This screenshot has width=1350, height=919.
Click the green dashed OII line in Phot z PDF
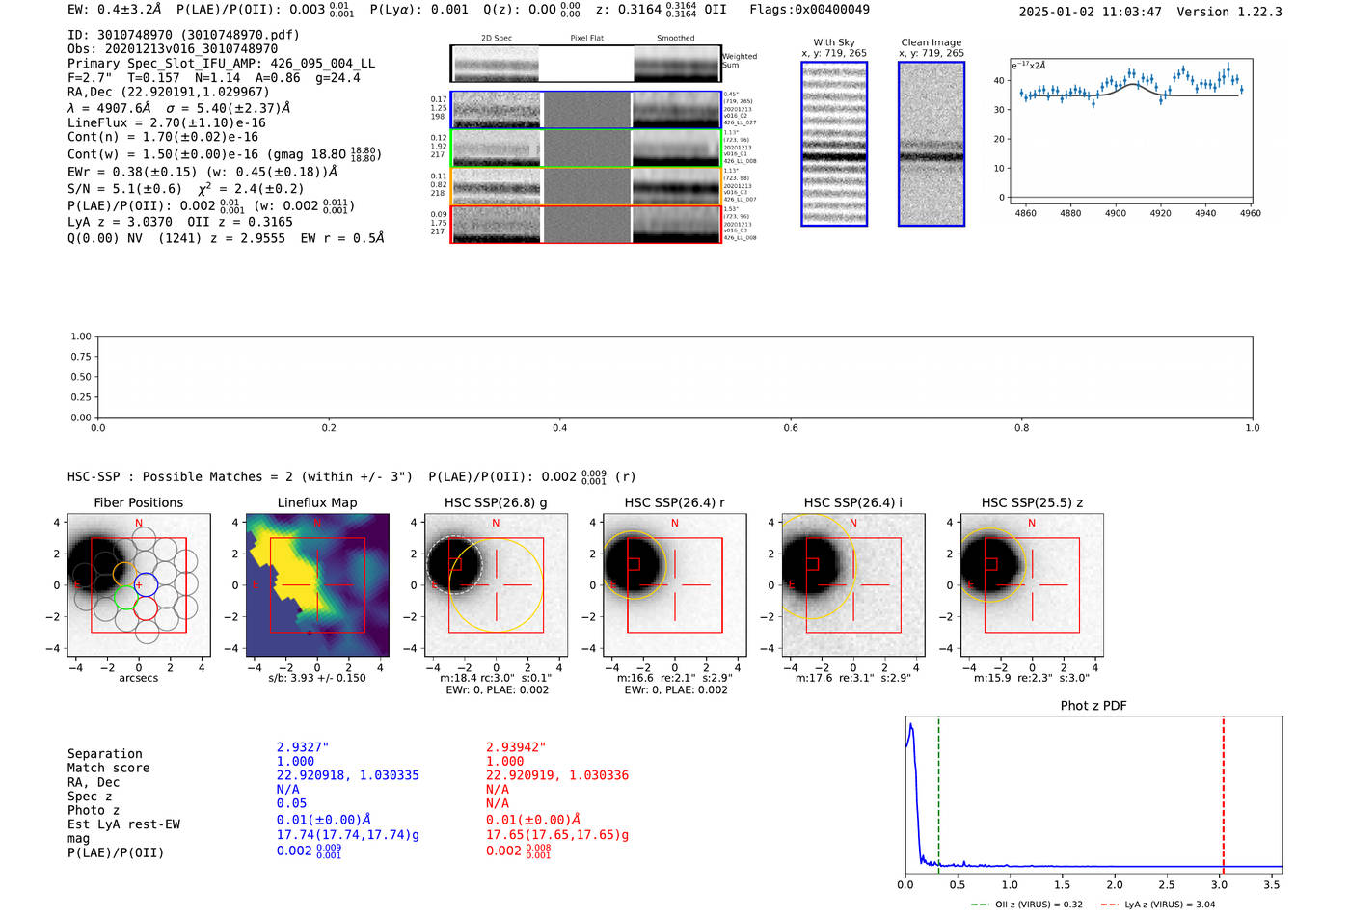pyautogui.click(x=938, y=796)
